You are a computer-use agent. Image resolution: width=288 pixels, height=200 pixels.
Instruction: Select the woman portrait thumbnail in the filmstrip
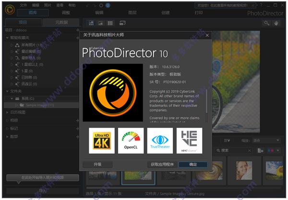pos(244,171)
